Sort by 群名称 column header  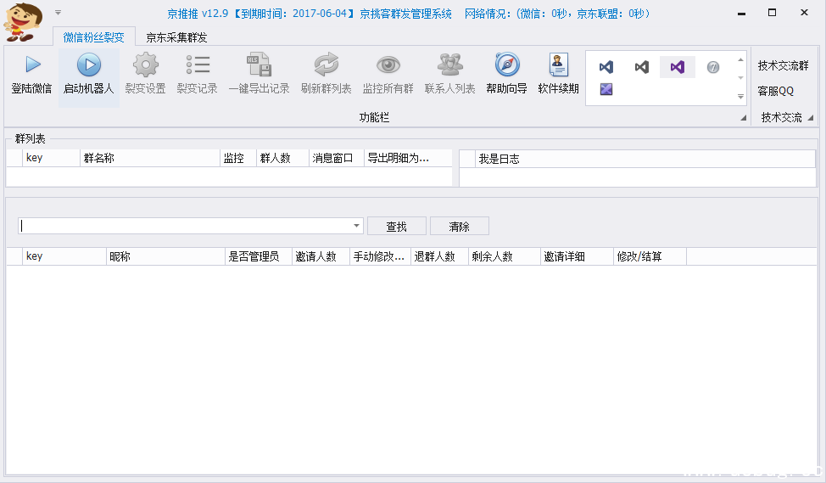pyautogui.click(x=150, y=158)
